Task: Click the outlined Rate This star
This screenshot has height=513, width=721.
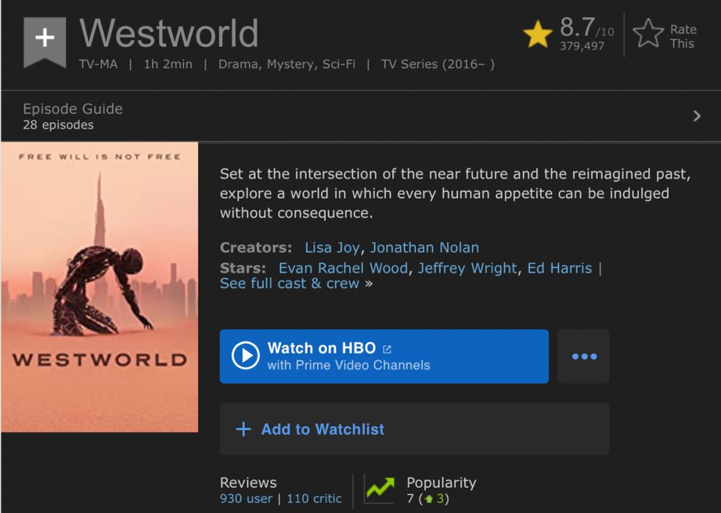Action: 648,34
